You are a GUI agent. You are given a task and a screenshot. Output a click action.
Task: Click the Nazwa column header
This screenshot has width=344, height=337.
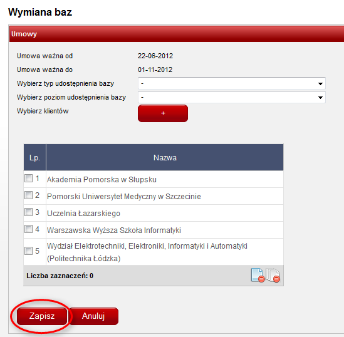(165, 157)
